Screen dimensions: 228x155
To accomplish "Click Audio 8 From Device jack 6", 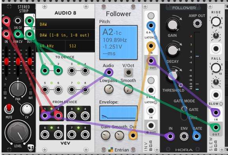I will click(58, 135).
